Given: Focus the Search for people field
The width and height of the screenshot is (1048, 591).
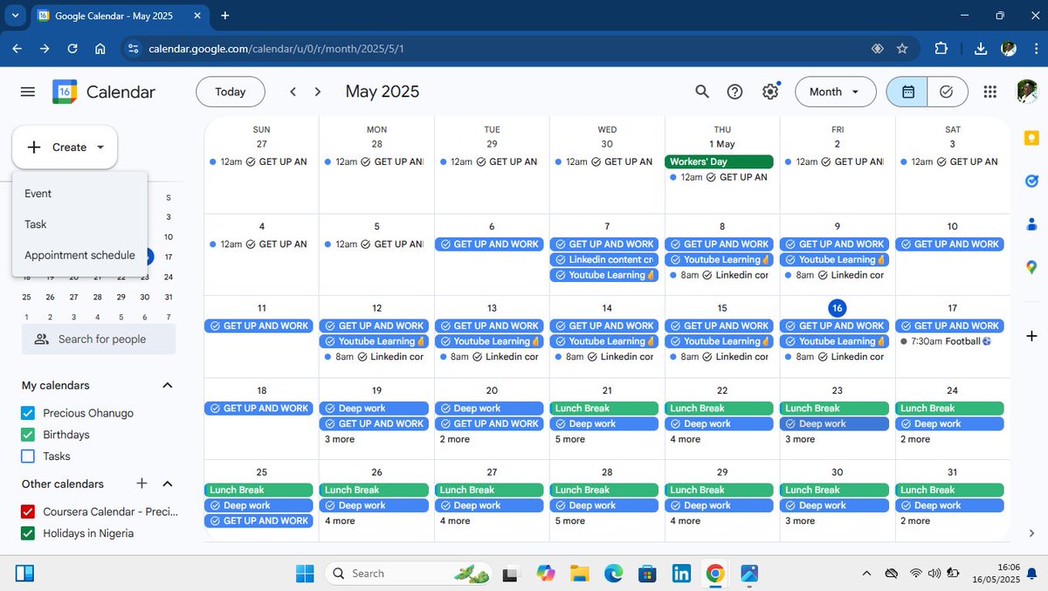Looking at the screenshot, I should point(99,339).
